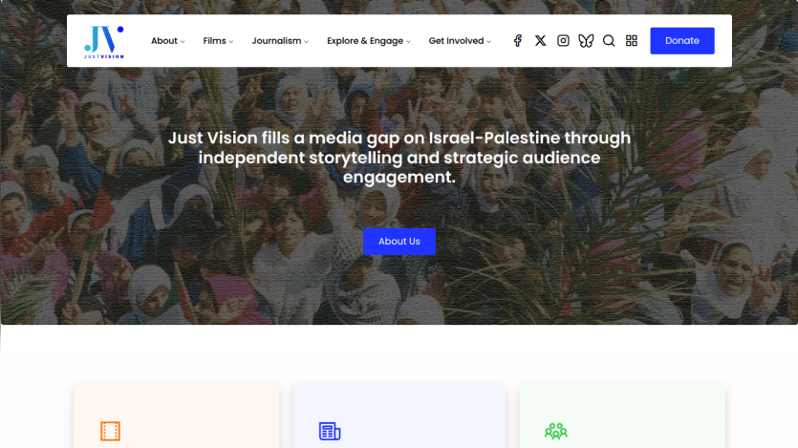The height and width of the screenshot is (448, 798).
Task: Click the Just Vision logo
Action: click(104, 42)
